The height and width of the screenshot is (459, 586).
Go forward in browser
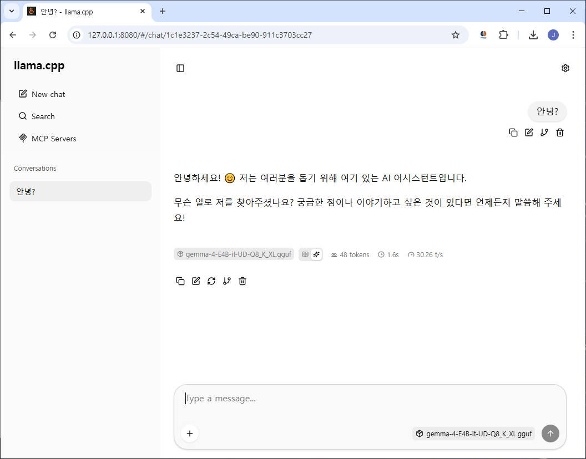click(33, 35)
